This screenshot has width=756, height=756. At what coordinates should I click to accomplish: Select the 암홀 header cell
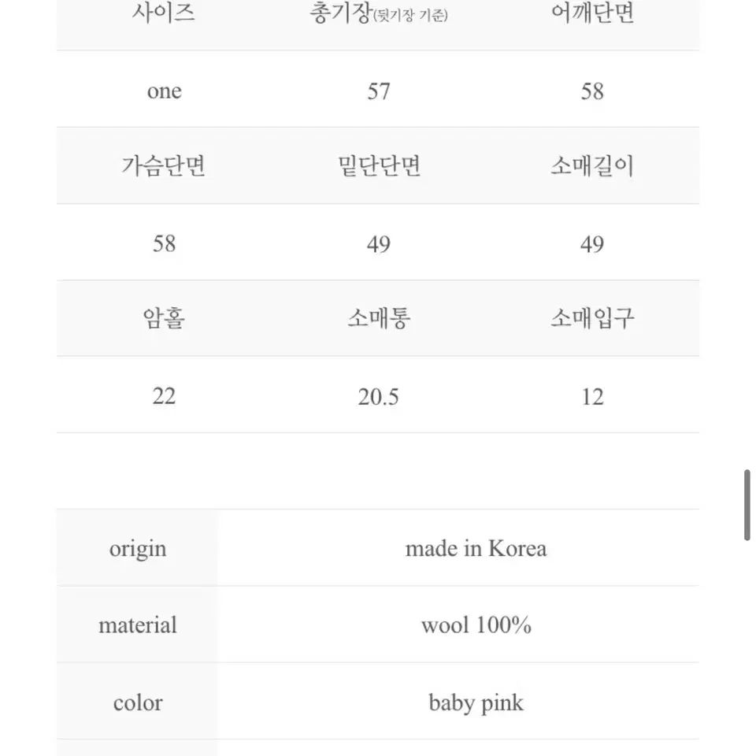164,319
